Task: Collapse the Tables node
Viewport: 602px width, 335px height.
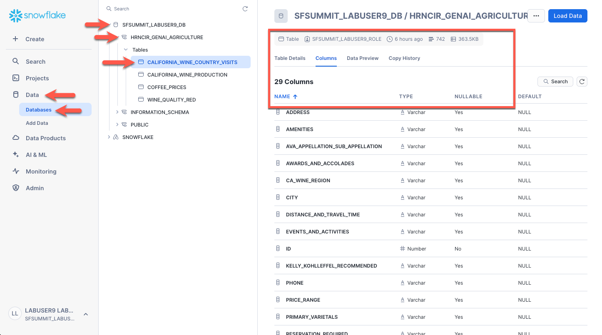Action: point(125,50)
